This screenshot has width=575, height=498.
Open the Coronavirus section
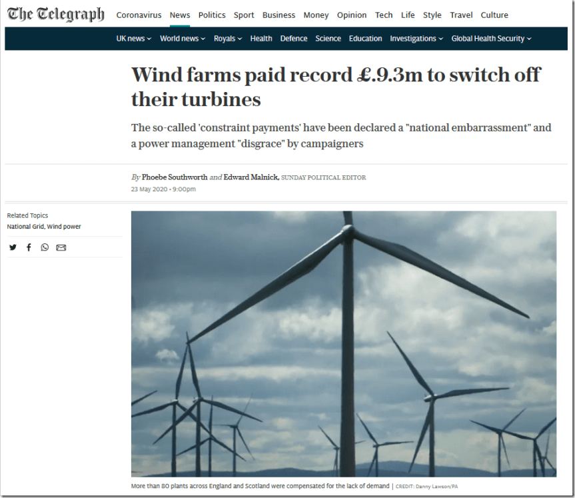click(139, 15)
